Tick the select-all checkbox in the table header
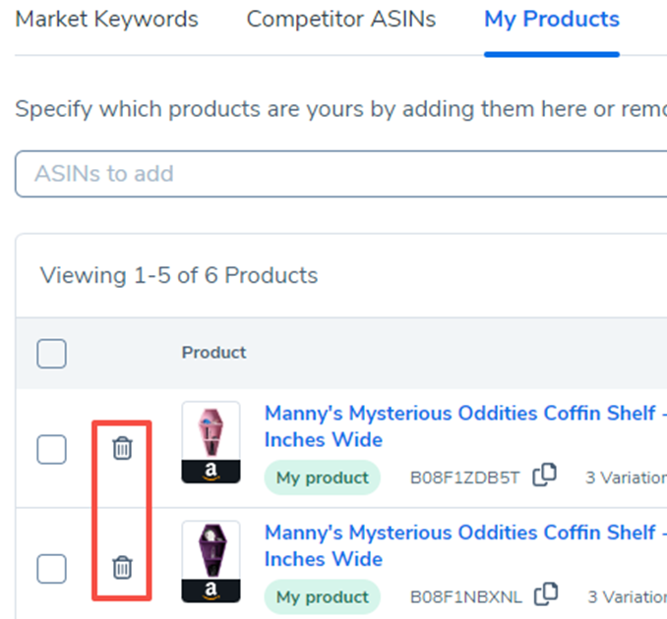The width and height of the screenshot is (667, 619). [x=51, y=353]
